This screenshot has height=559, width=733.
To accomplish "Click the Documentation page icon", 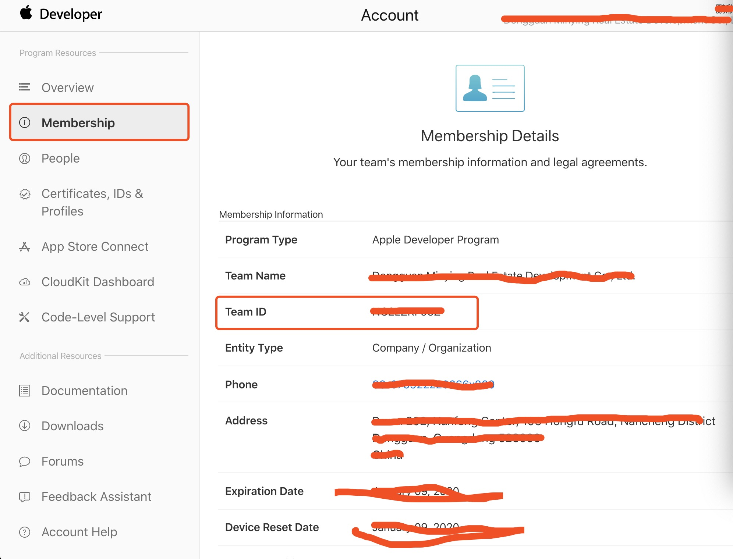I will click(x=25, y=391).
